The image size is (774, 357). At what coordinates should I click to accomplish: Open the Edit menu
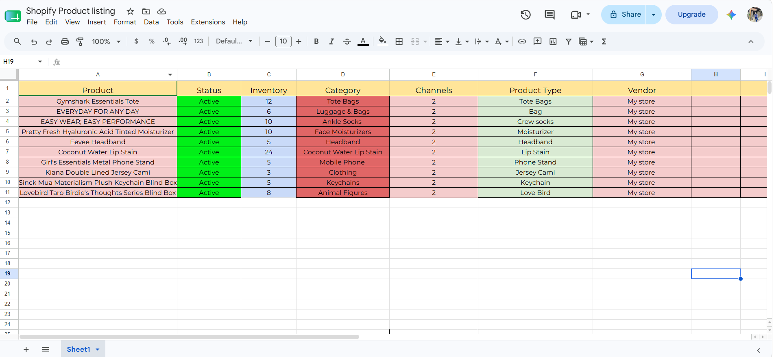click(51, 22)
